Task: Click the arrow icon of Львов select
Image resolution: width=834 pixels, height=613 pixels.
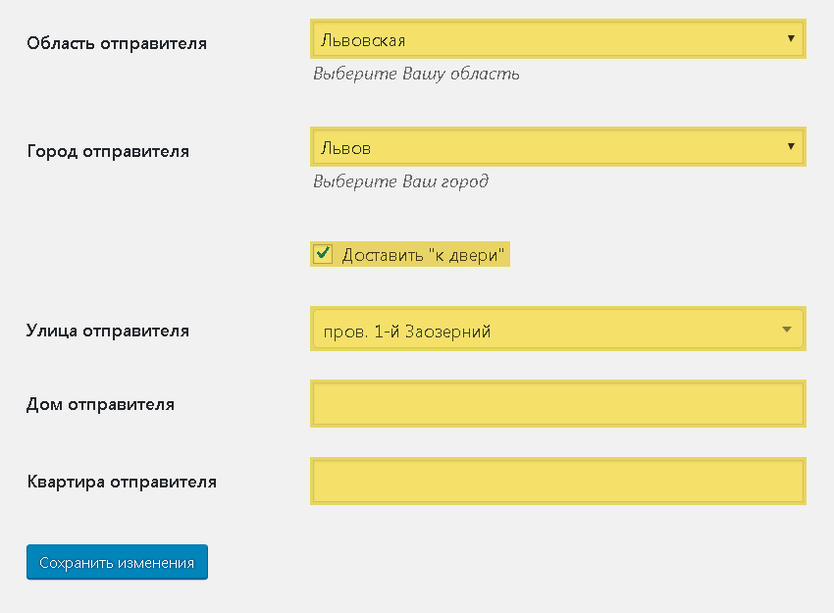Action: click(x=791, y=146)
